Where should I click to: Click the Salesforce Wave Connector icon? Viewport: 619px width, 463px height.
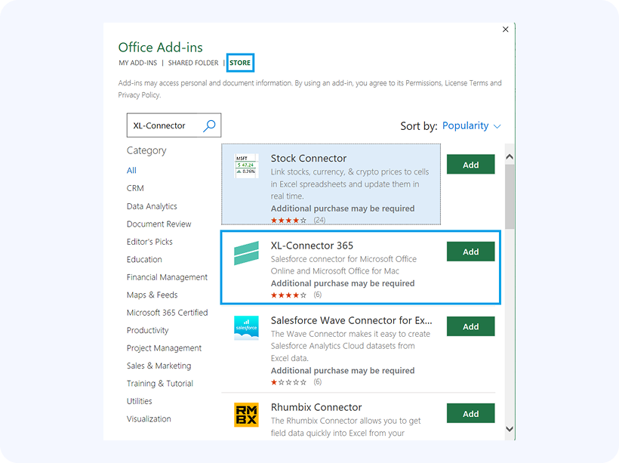(x=246, y=328)
